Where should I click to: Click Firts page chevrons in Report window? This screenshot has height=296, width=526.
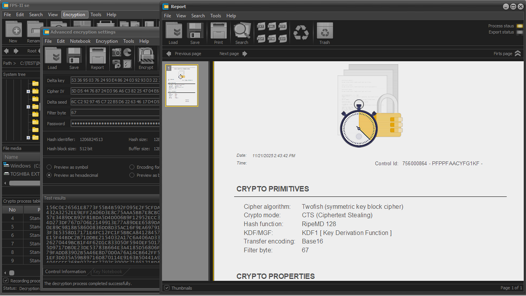click(518, 53)
